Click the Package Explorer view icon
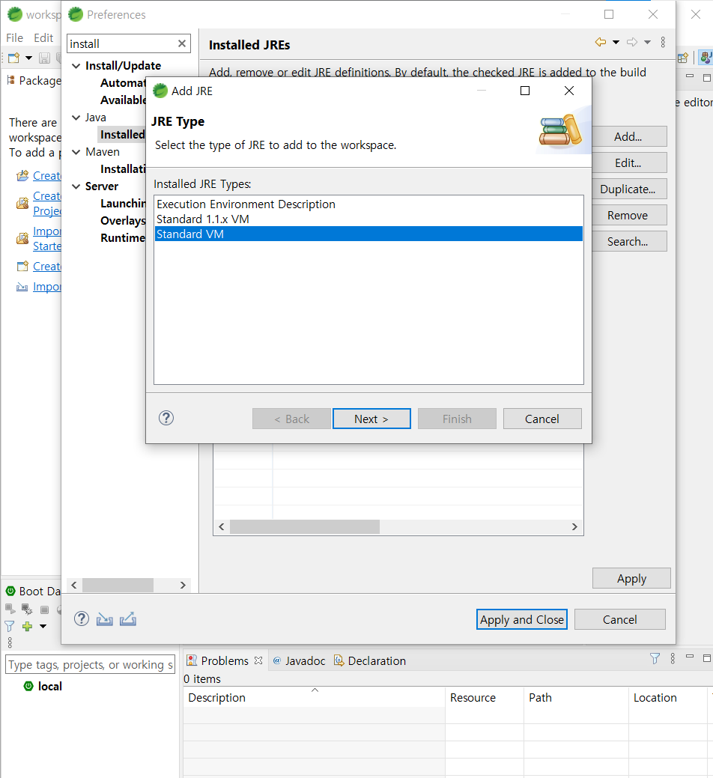The image size is (713, 778). tap(11, 80)
